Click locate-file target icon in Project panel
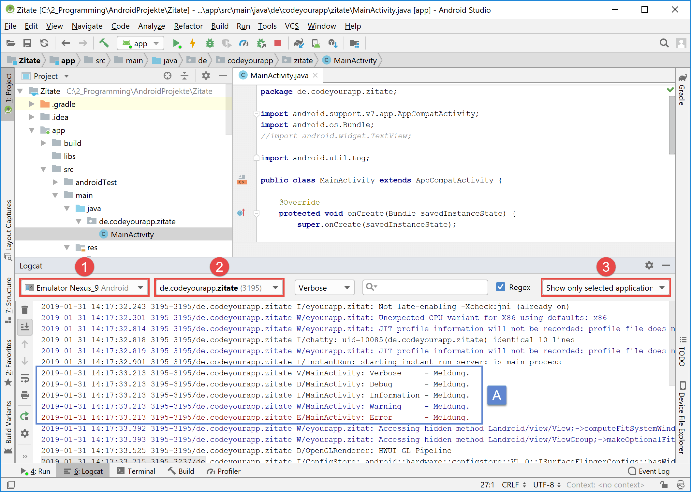Screen dimensions: 691x492 (x=167, y=76)
